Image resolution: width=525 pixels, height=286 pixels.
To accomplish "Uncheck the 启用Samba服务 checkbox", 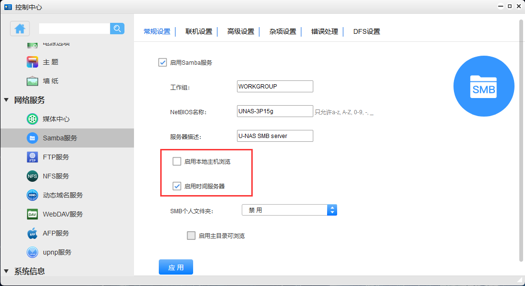I will tap(163, 62).
